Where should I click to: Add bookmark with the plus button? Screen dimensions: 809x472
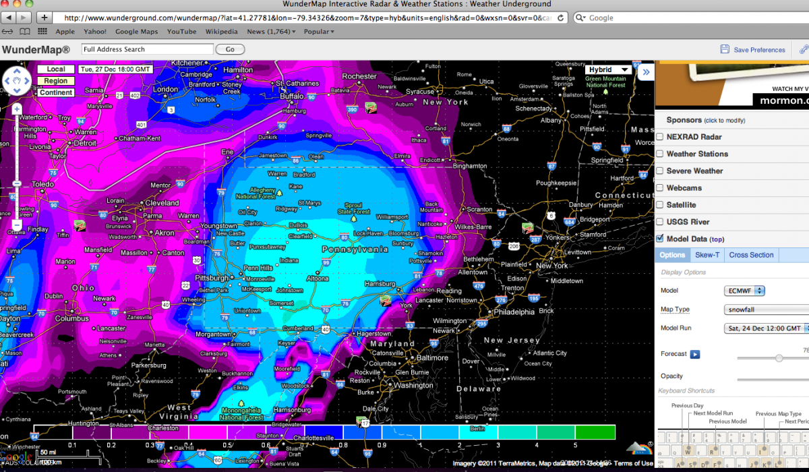[44, 18]
